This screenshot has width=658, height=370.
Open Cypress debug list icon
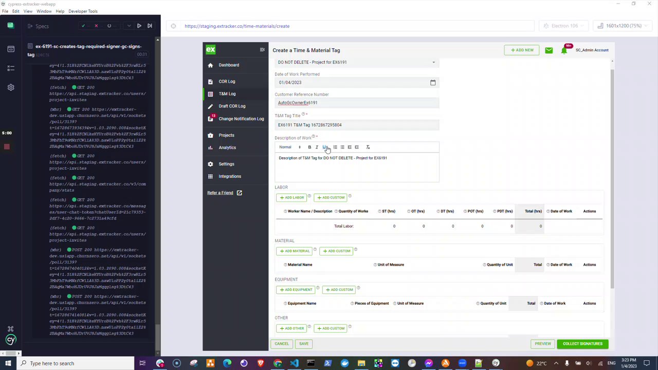click(11, 68)
